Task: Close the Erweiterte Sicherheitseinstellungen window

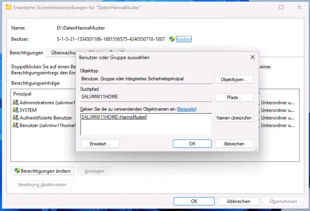Action: [x=299, y=8]
